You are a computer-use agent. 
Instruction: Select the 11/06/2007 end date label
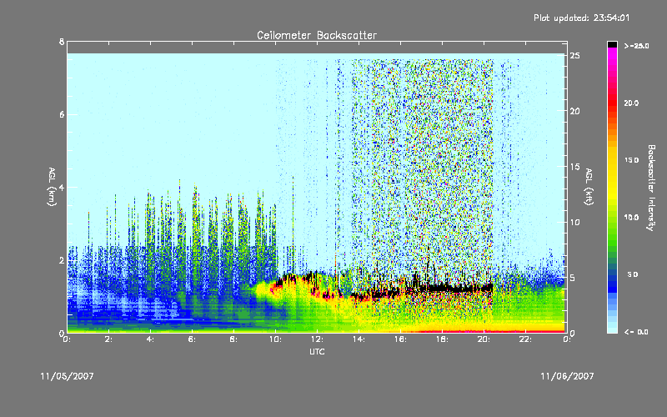tap(567, 376)
